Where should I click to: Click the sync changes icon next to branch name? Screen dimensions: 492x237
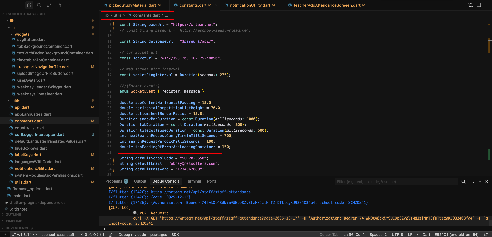coord(35,234)
